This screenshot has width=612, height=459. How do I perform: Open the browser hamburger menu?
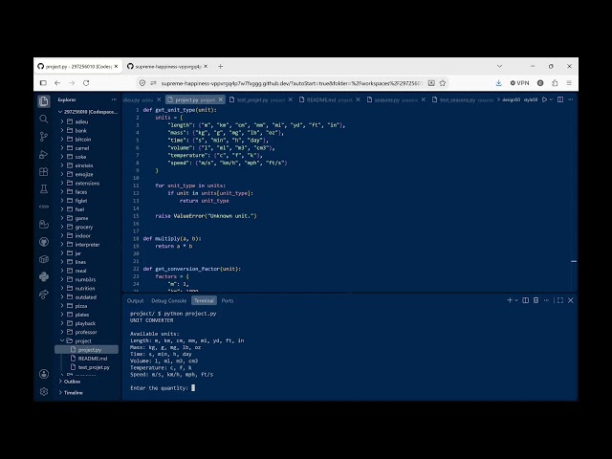tap(569, 83)
